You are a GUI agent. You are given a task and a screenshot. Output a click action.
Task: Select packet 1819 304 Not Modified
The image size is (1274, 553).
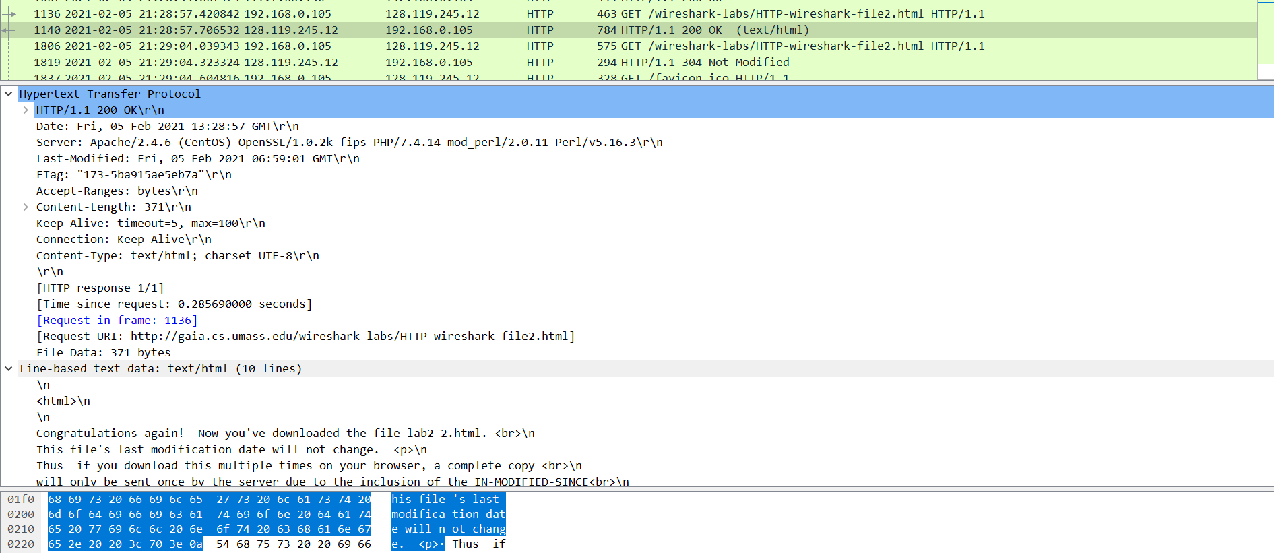[629, 62]
